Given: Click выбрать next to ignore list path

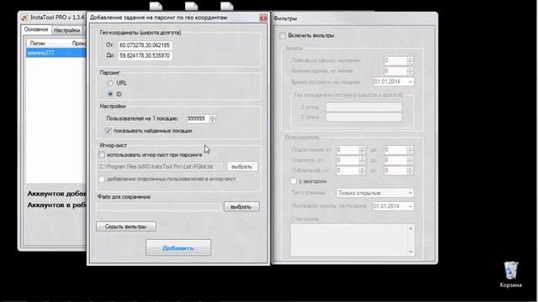Looking at the screenshot, I should [x=242, y=166].
